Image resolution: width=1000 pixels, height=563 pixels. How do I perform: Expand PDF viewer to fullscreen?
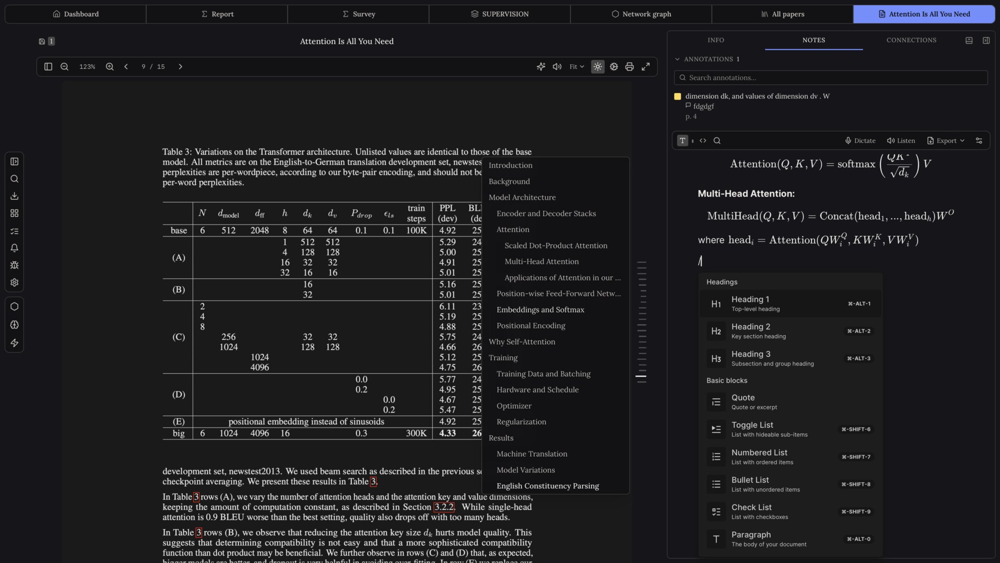[646, 67]
